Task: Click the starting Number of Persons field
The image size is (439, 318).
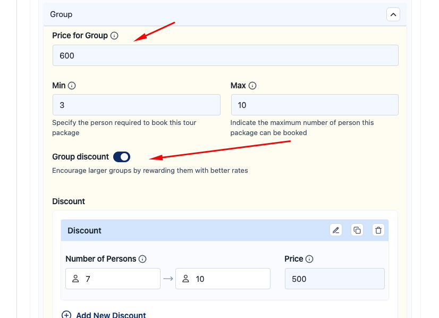Action: pos(113,279)
